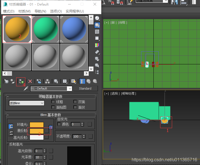This screenshot has height=165, width=200.
Task: Reset material with red X icon
Action: (30, 81)
